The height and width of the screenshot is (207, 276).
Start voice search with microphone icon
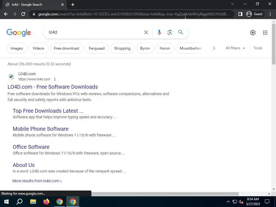click(x=159, y=32)
